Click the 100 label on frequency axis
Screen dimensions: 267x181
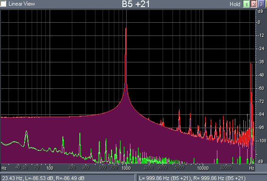50,168
